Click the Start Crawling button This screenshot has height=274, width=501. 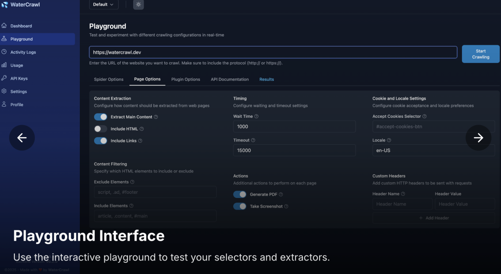(481, 54)
